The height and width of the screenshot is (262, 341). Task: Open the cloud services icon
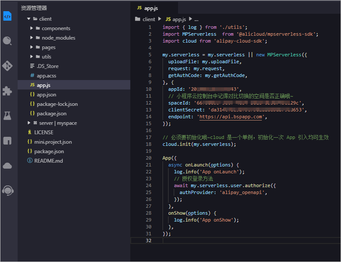[x=7, y=166]
